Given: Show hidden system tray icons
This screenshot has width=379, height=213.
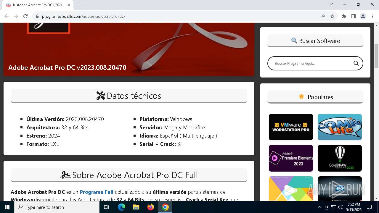Looking at the screenshot, I should 319,207.
